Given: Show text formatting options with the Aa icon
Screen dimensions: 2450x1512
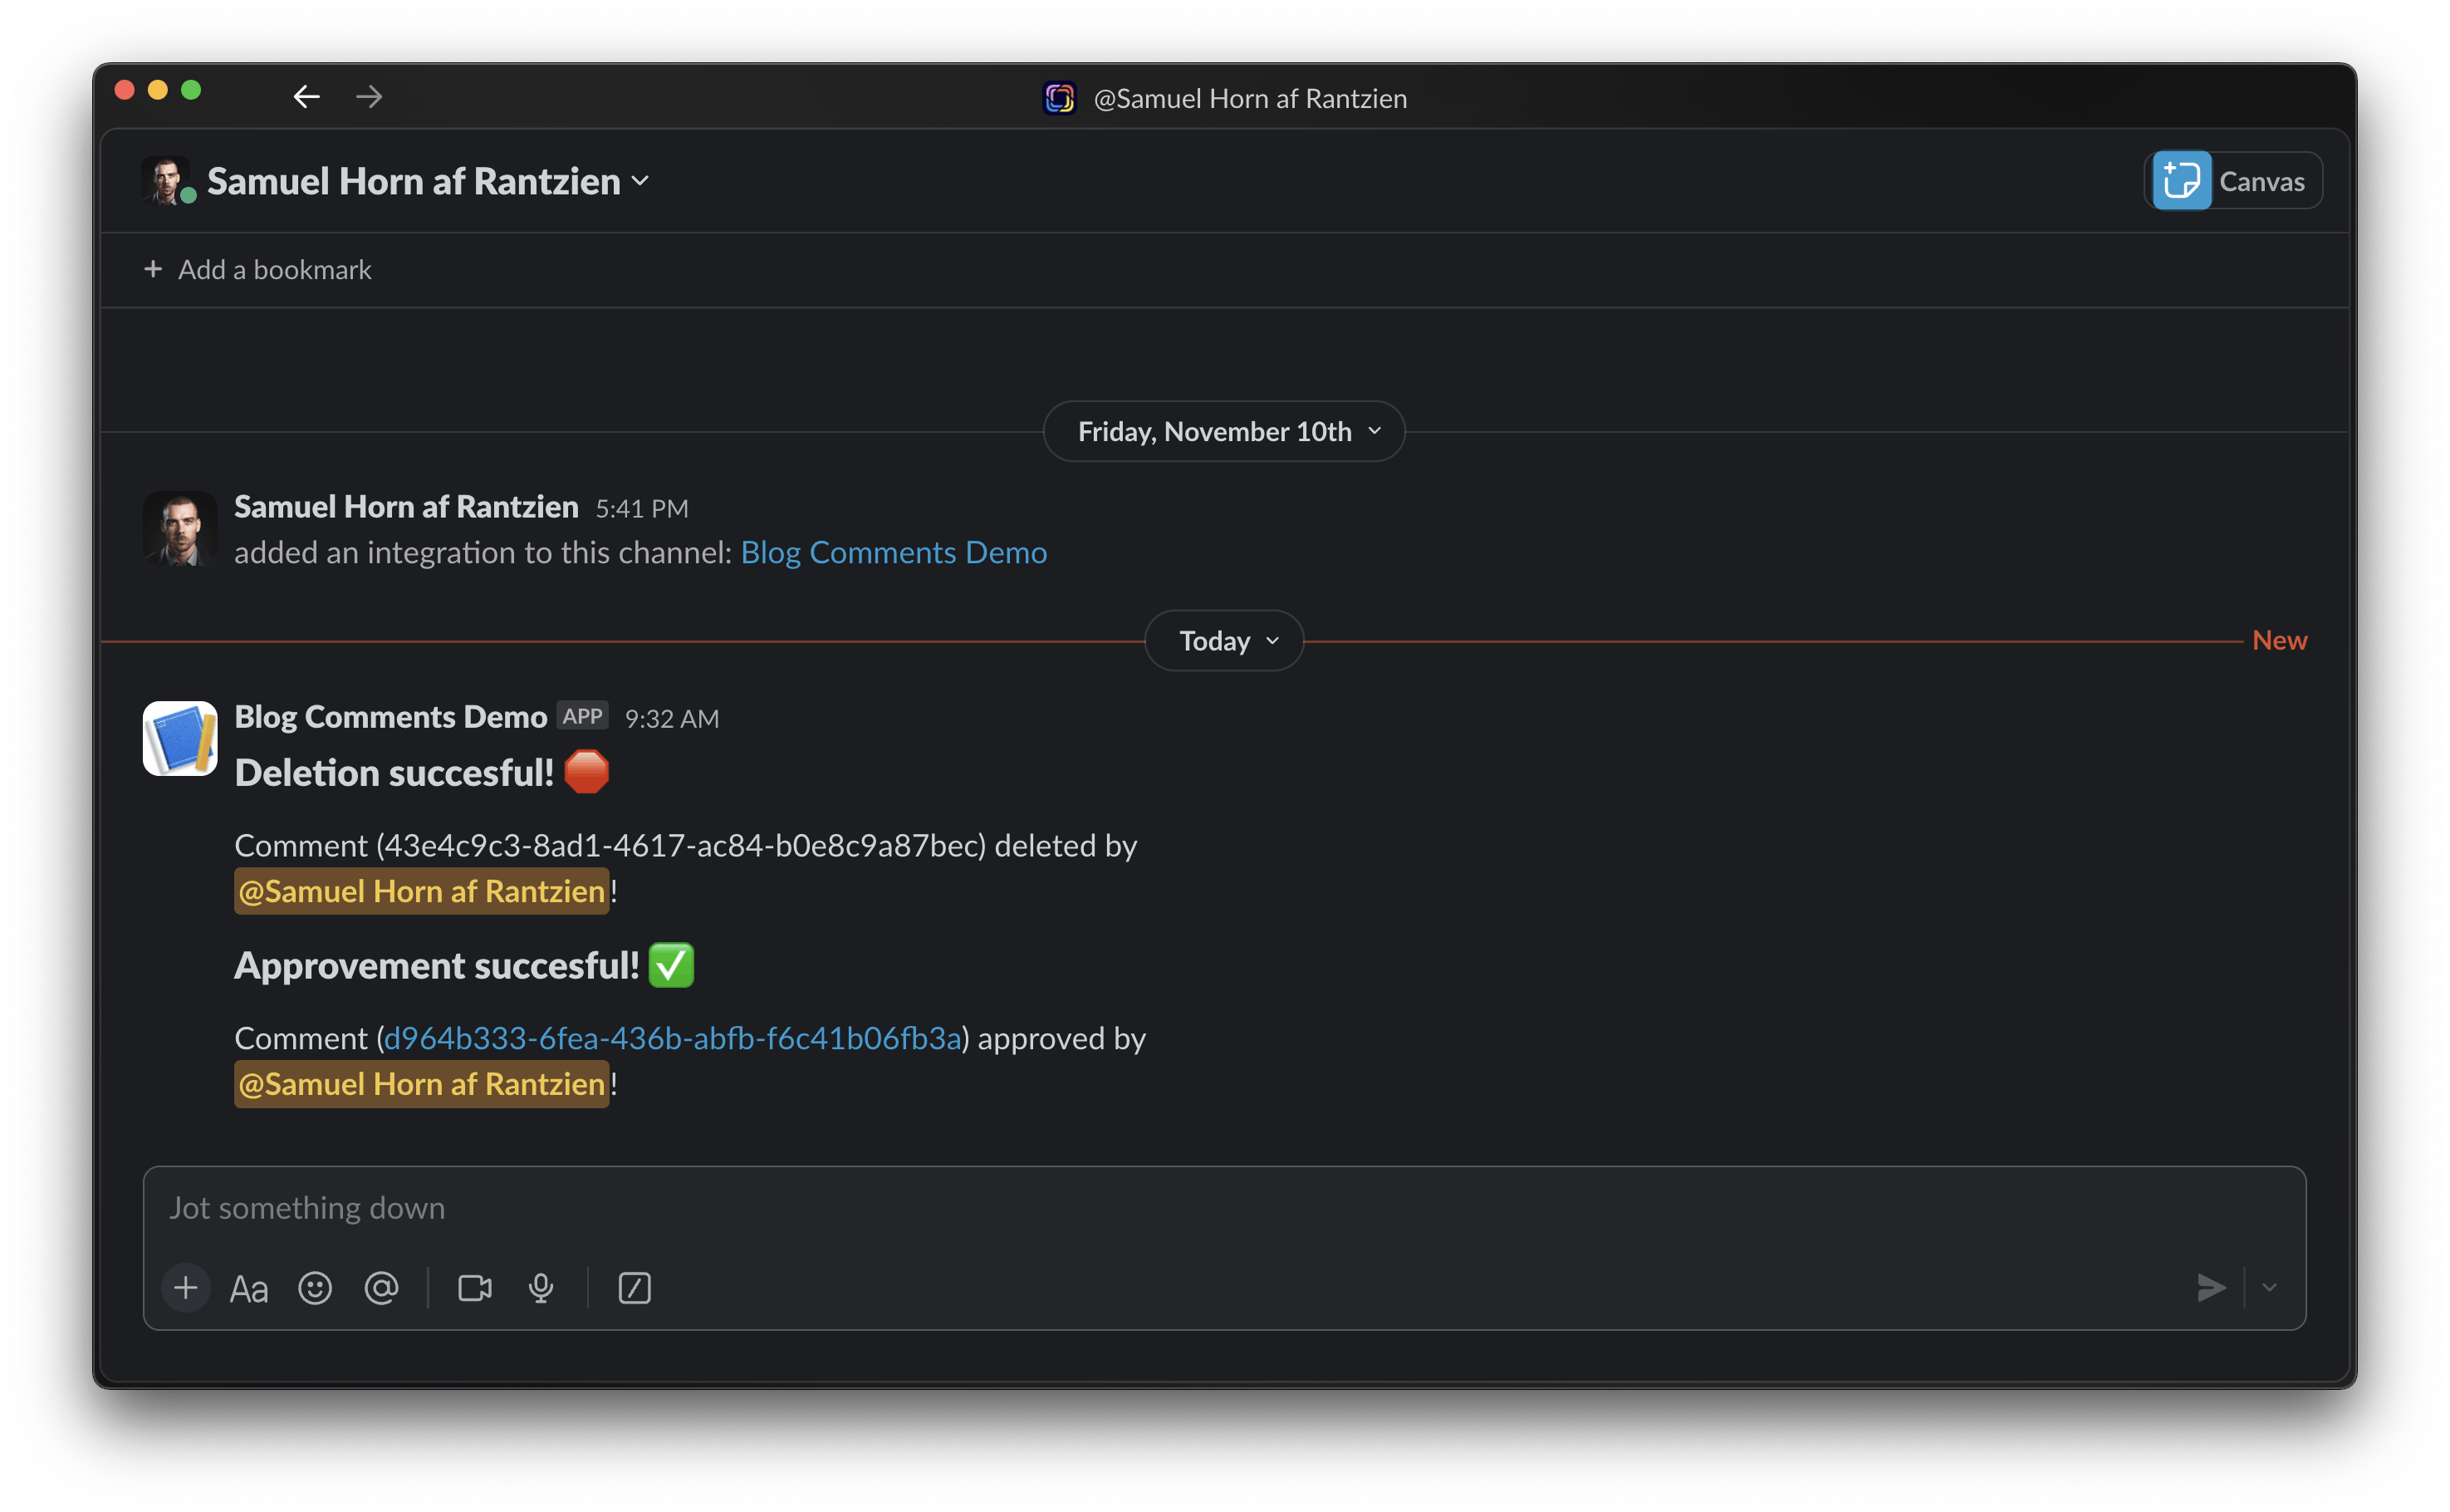Looking at the screenshot, I should point(247,1288).
